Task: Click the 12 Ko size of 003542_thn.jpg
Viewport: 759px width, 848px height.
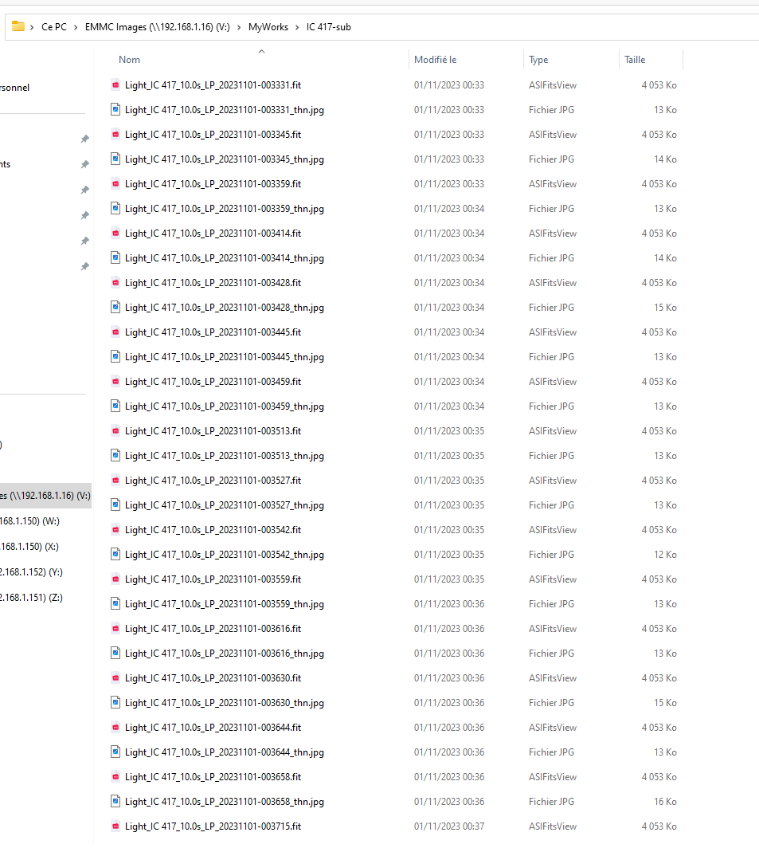Action: point(665,555)
